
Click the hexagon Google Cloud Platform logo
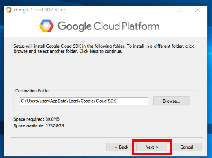click(x=46, y=26)
